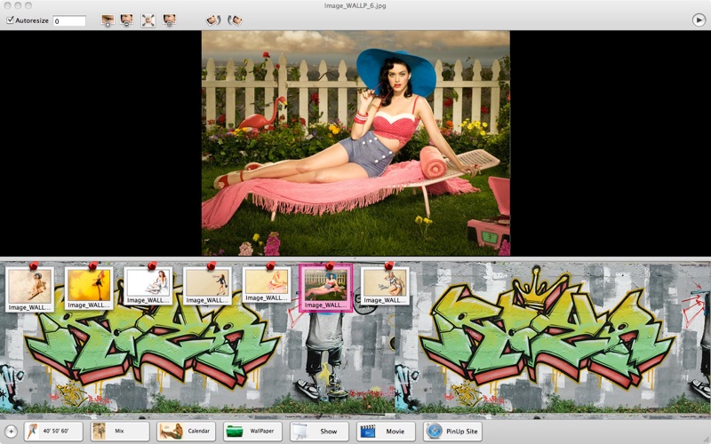The height and width of the screenshot is (444, 711).
Task: Open the Calendar section
Action: (x=187, y=431)
